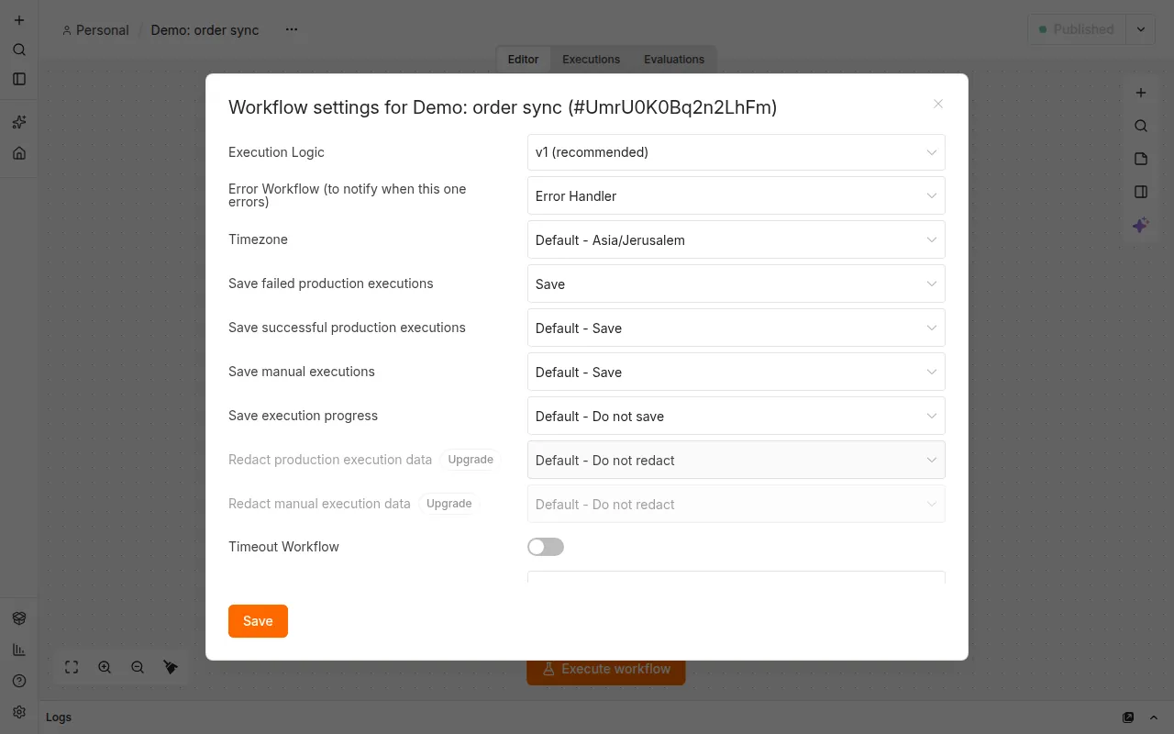
Task: Add a sticky note from right toolbar
Action: pyautogui.click(x=1141, y=159)
